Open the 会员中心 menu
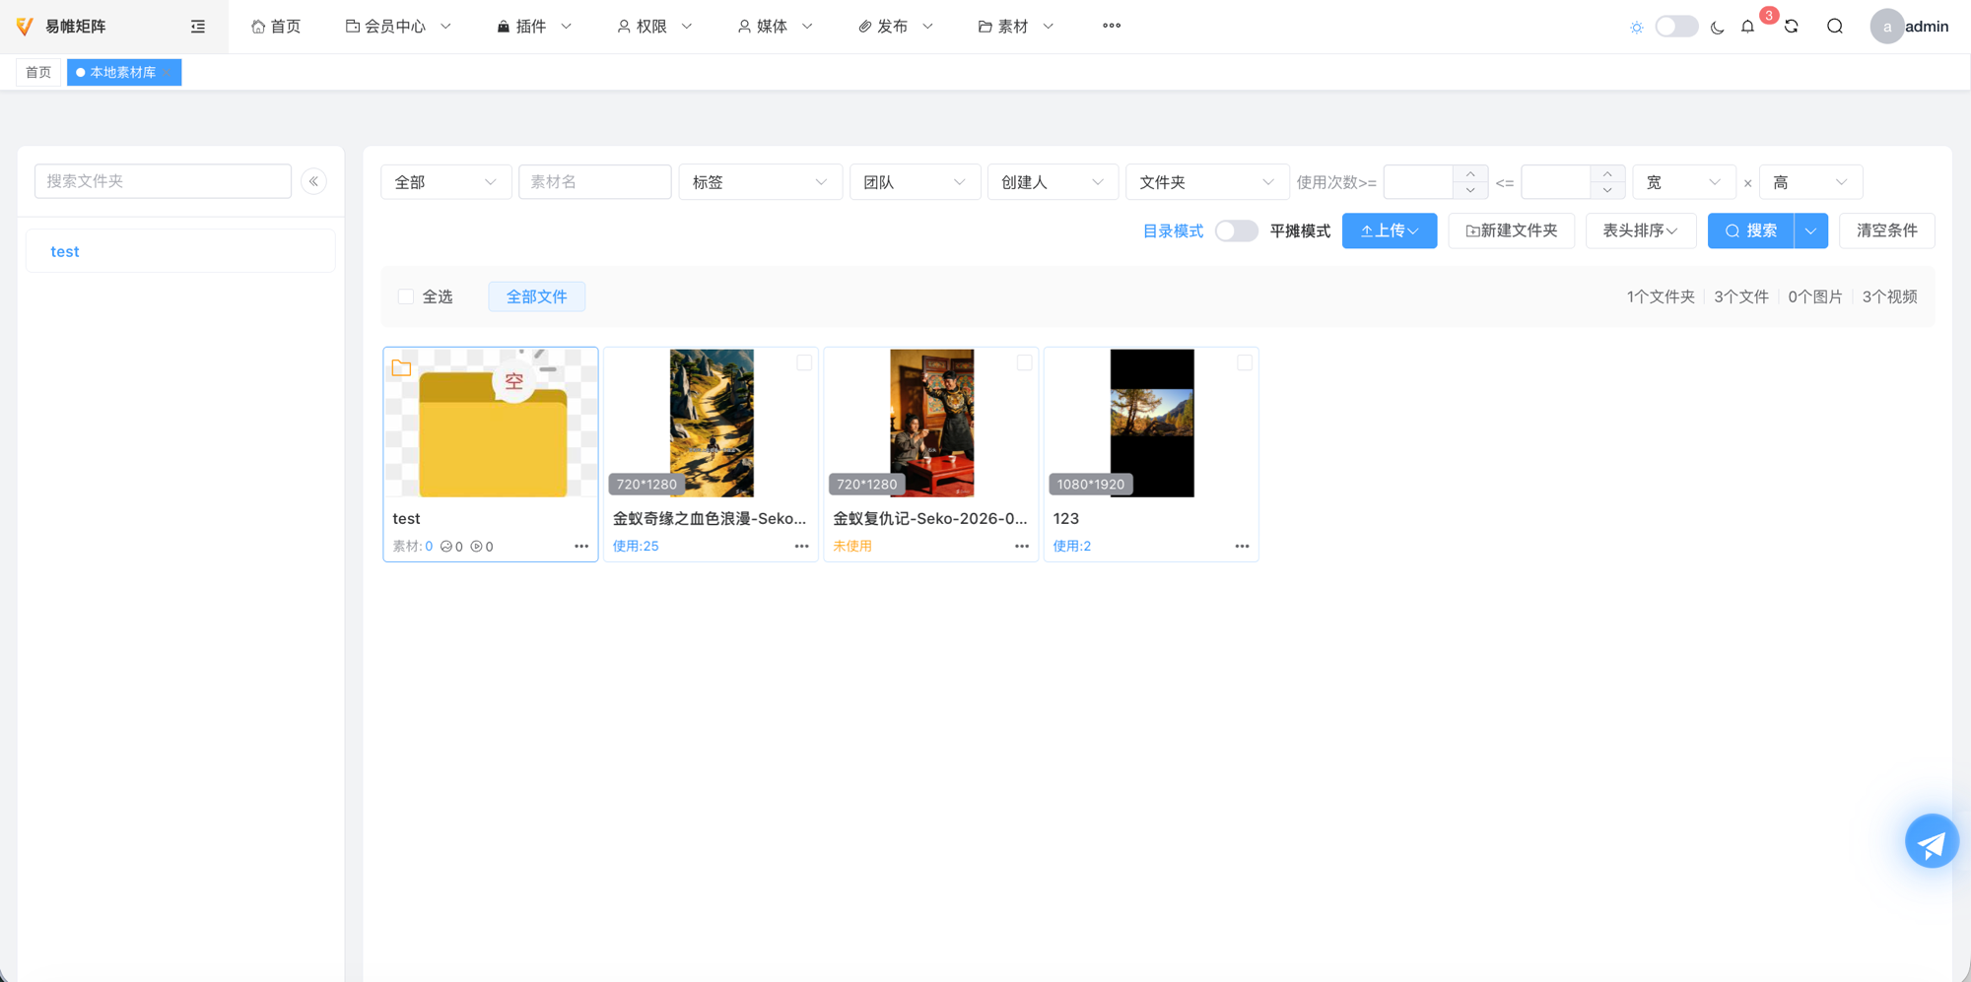This screenshot has width=1971, height=982. (x=398, y=27)
